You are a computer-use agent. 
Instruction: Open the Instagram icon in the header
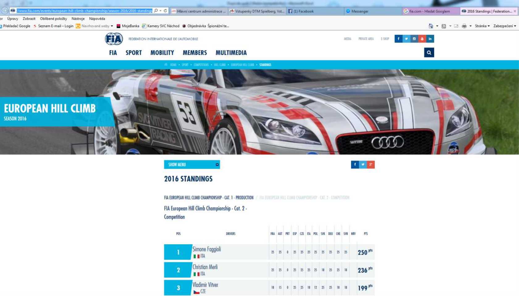[x=414, y=39]
